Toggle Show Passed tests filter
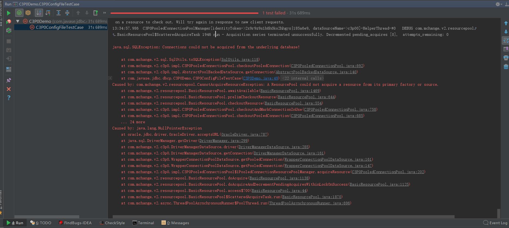Viewport: 509px width, 228px height. (19, 13)
